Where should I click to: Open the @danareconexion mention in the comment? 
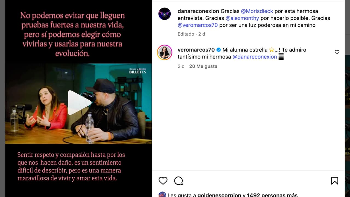255,57
